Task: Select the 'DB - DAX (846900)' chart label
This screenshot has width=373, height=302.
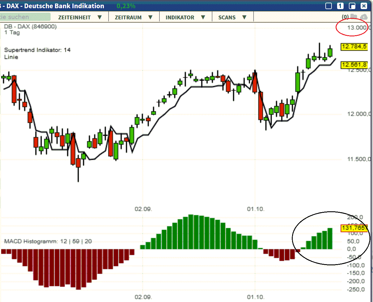Action: 30,26
